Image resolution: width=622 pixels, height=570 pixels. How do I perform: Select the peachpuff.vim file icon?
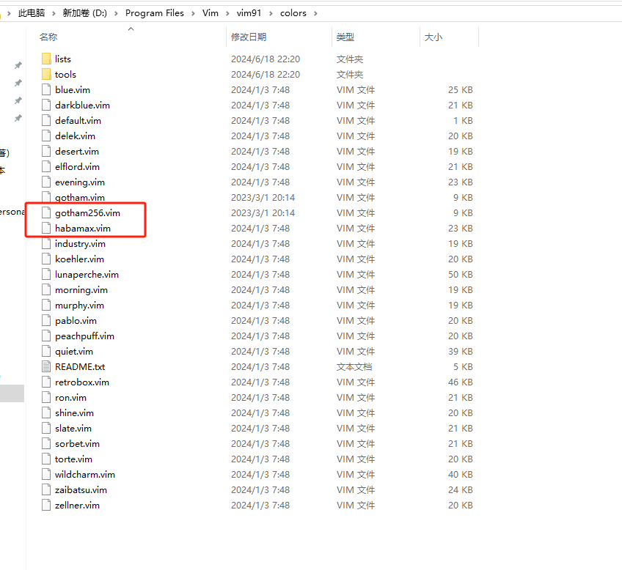(x=46, y=336)
